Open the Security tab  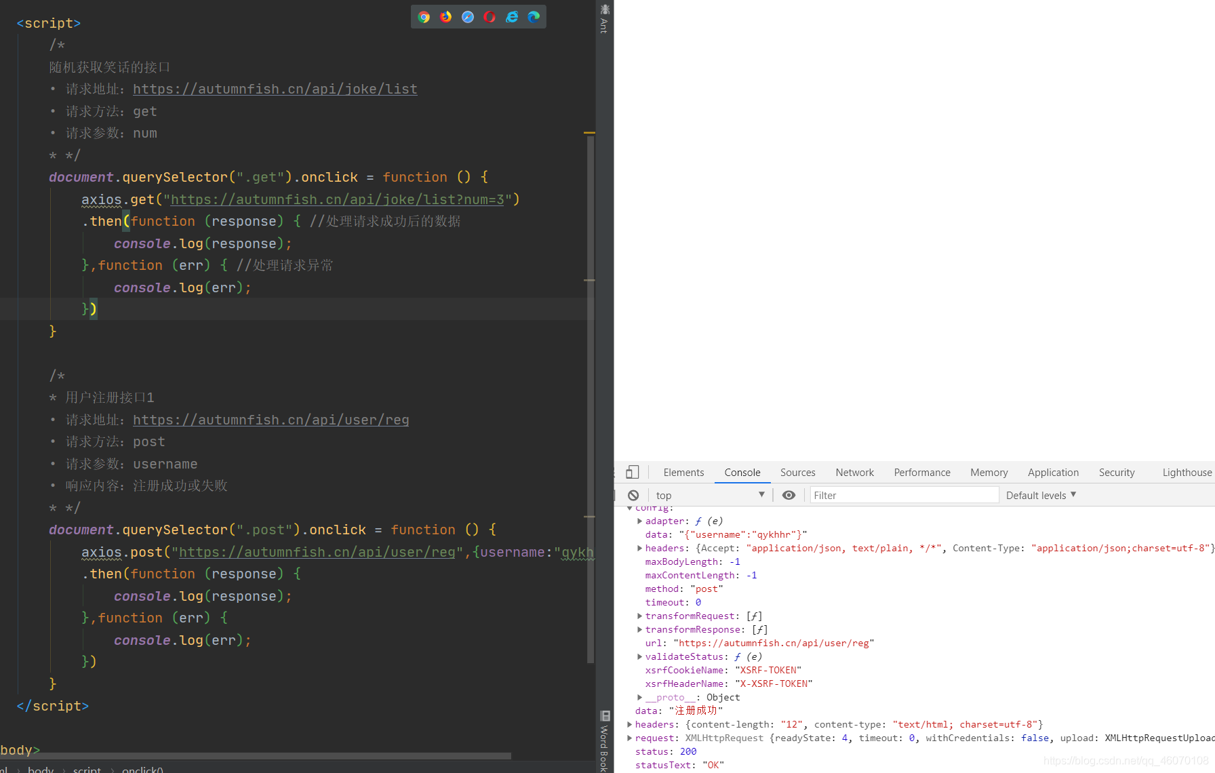1117,472
